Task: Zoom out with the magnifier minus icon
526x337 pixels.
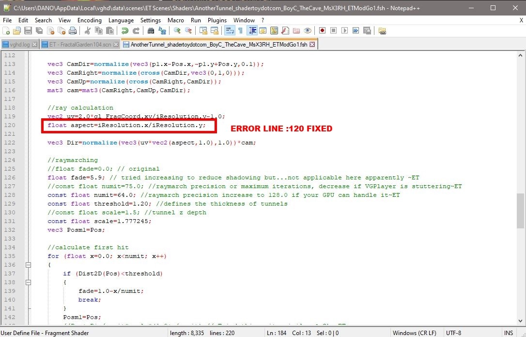Action: pos(188,31)
